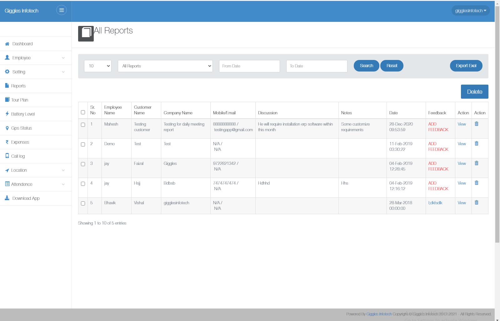Click ADD FEEDBACK for Demo row

(x=438, y=146)
